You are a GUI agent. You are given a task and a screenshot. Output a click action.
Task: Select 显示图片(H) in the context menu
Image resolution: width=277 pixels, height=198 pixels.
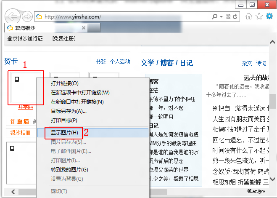pyautogui.click(x=64, y=132)
